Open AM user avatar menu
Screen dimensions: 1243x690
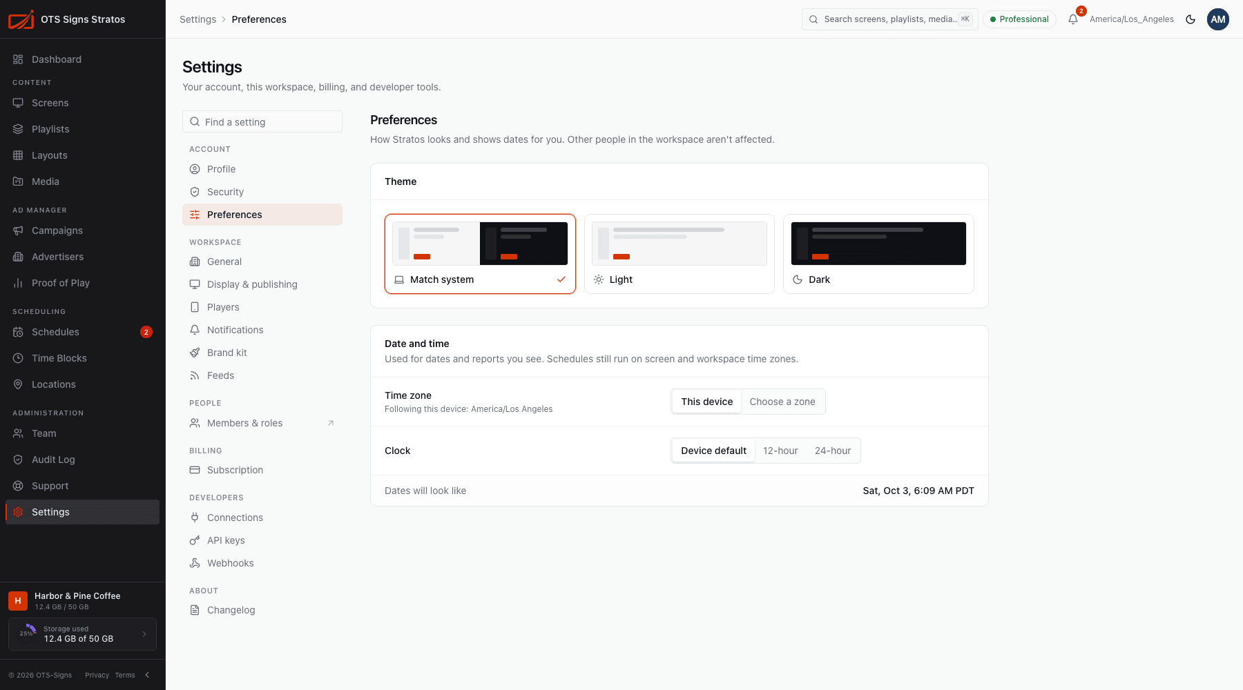click(1218, 19)
